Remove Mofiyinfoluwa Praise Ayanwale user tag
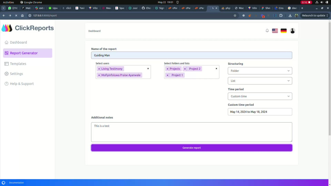 [x=99, y=75]
